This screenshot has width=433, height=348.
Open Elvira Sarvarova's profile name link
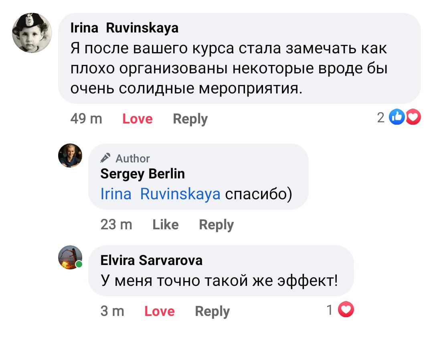pyautogui.click(x=151, y=261)
